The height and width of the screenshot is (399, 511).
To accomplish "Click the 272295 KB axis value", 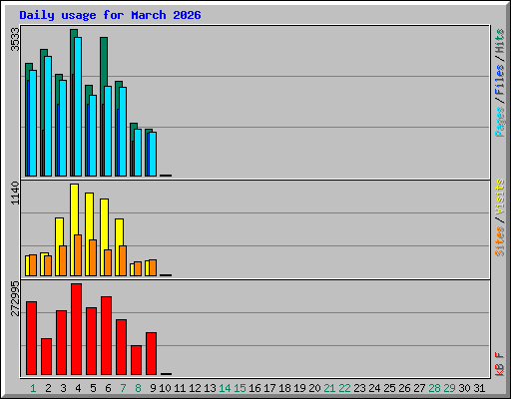I will tap(15, 298).
